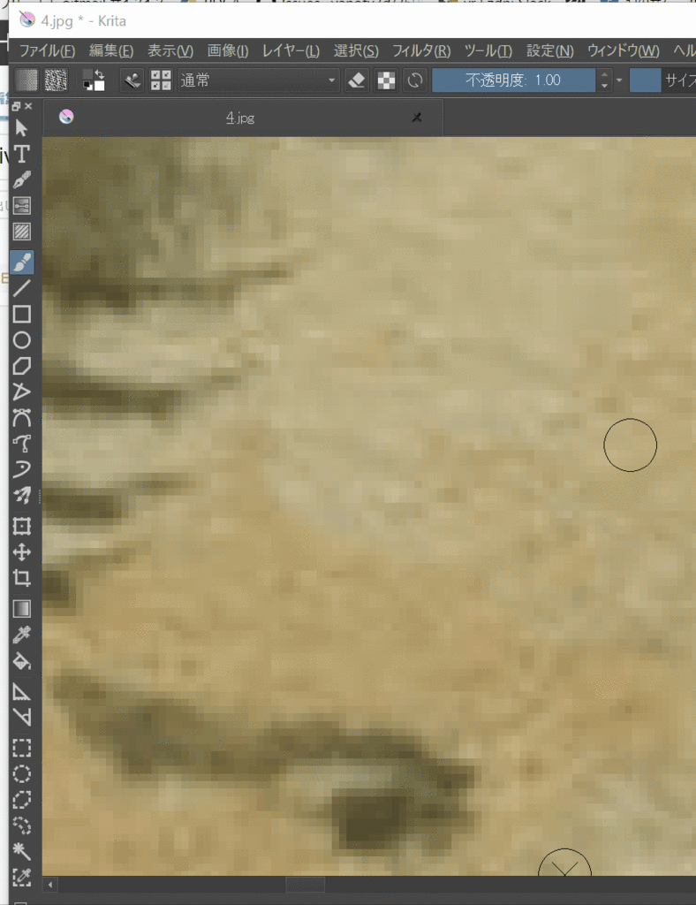Select the Gradient draw tool
Viewport: 696px width, 905px height.
22,609
